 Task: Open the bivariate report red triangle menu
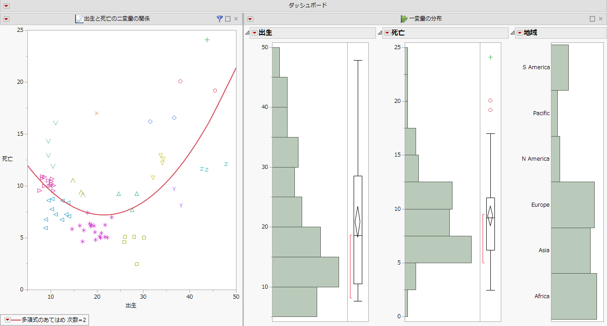pyautogui.click(x=6, y=19)
